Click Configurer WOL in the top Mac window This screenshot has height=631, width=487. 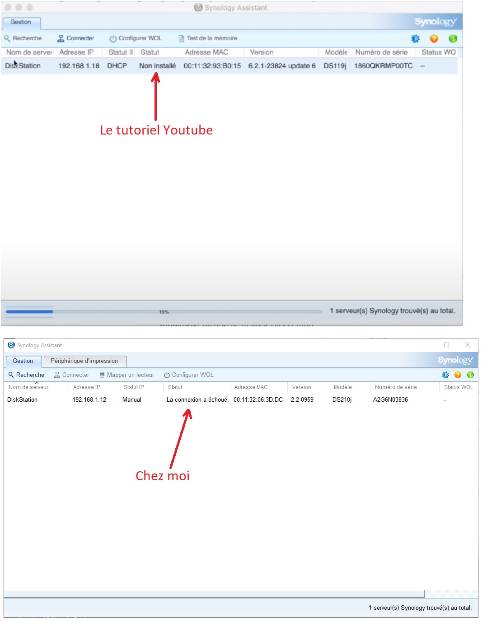[136, 38]
